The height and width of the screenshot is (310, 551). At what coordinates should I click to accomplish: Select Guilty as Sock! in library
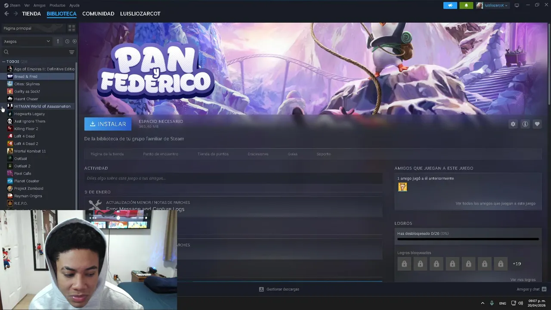click(x=41, y=91)
